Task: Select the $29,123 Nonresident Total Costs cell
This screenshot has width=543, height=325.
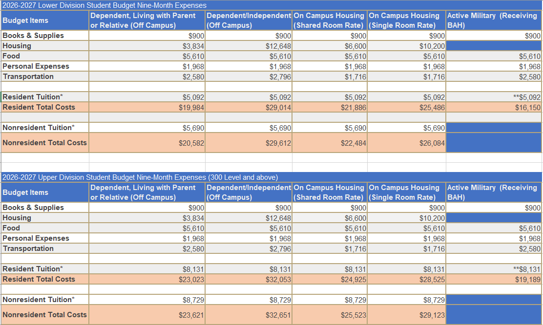Action: [407, 315]
